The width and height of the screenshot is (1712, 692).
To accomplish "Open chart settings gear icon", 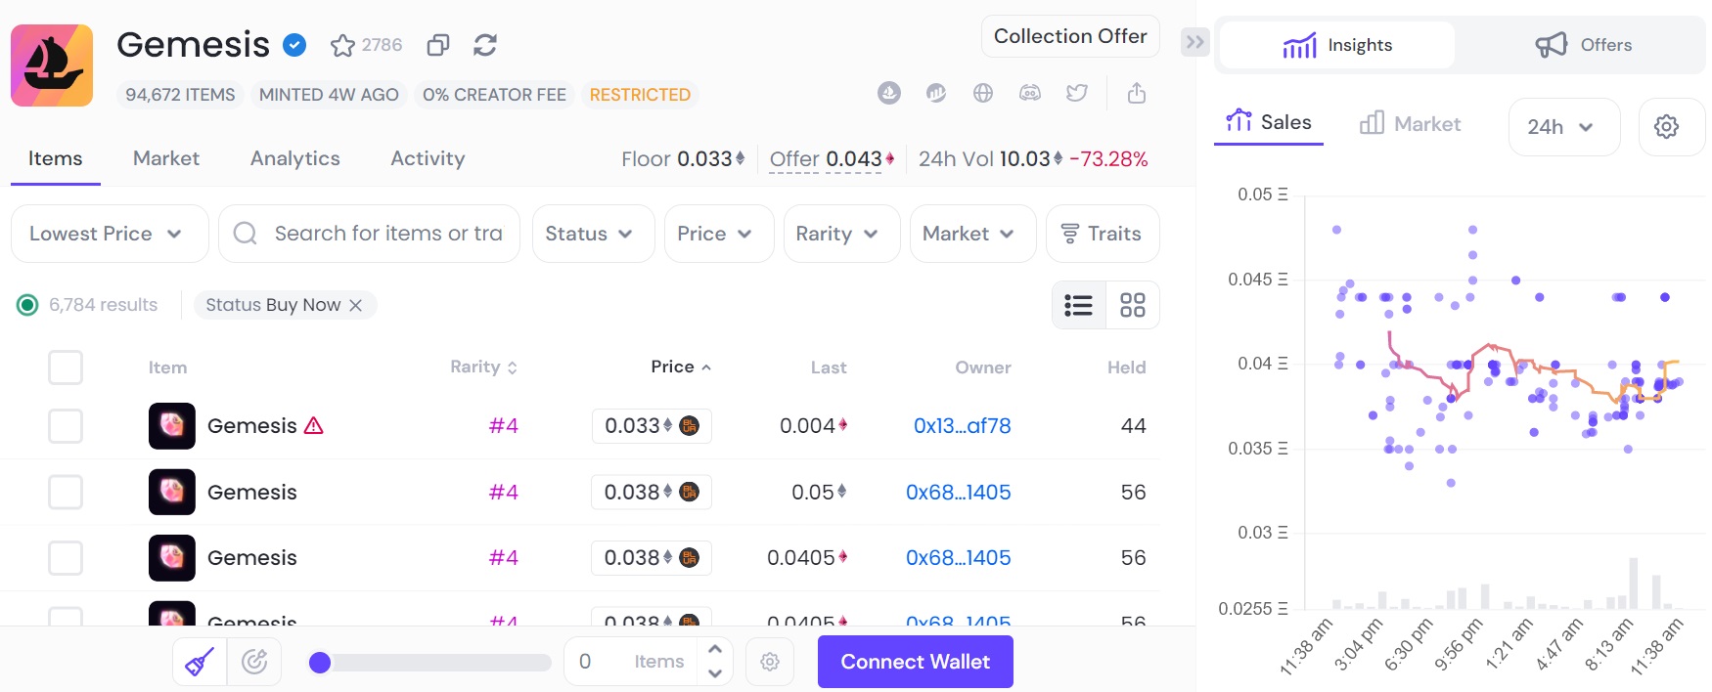I will click(1666, 126).
